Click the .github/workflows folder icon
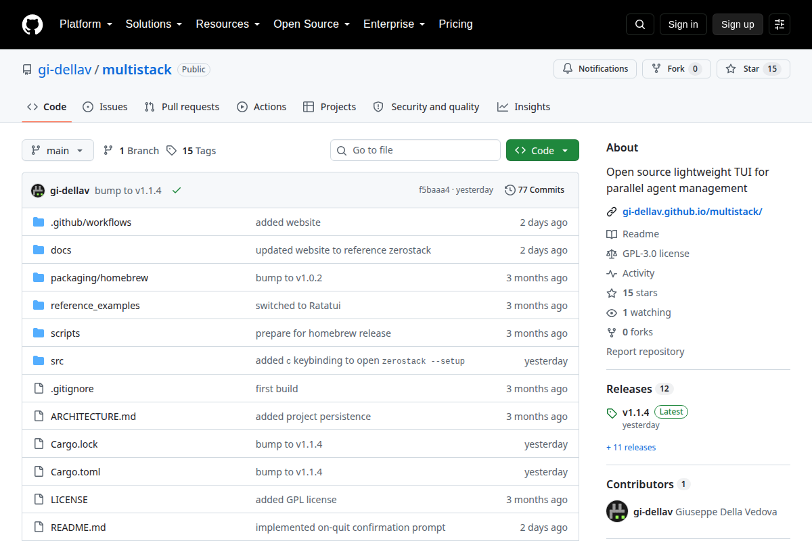The height and width of the screenshot is (541, 812). [39, 222]
